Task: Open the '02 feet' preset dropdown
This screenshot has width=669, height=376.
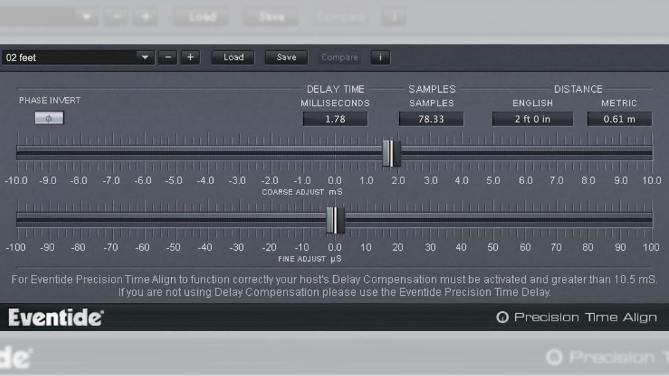Action: click(78, 57)
